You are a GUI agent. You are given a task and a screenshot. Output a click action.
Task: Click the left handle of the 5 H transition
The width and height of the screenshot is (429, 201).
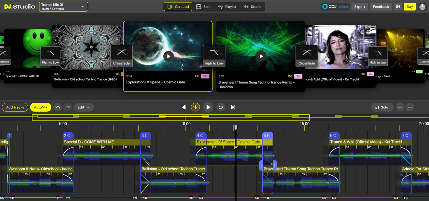pos(261,165)
